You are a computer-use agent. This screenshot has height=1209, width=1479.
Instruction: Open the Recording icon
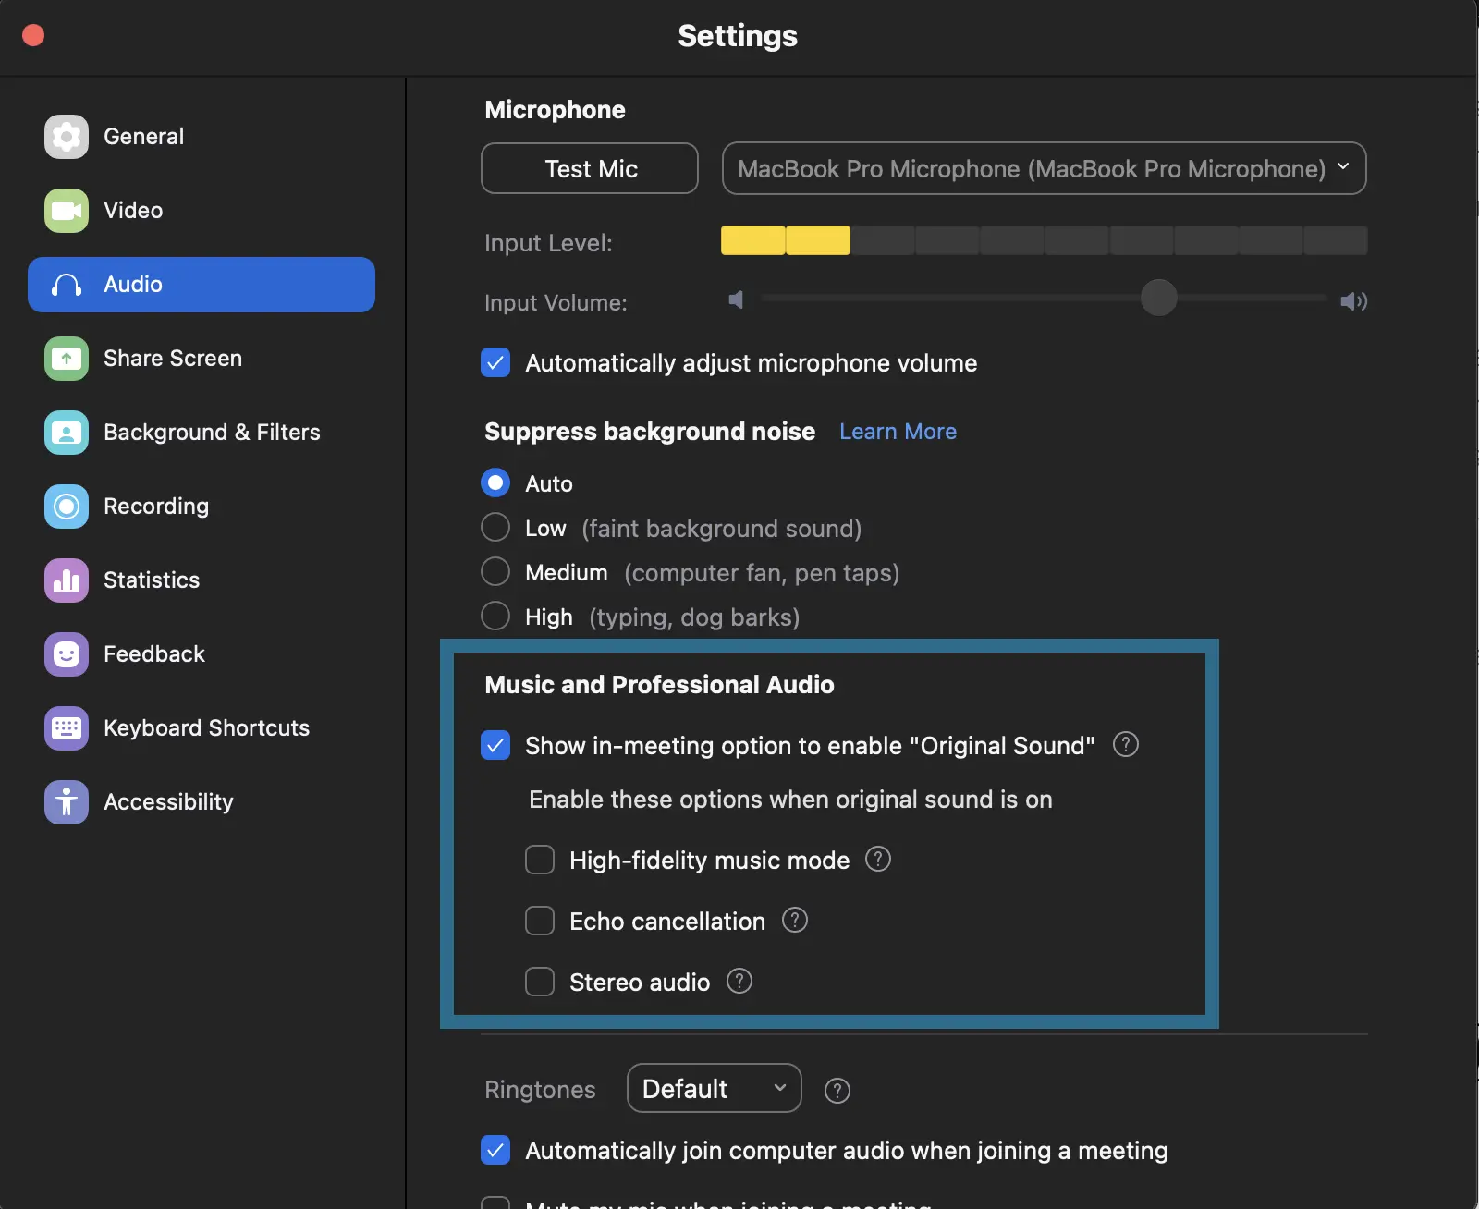tap(67, 507)
